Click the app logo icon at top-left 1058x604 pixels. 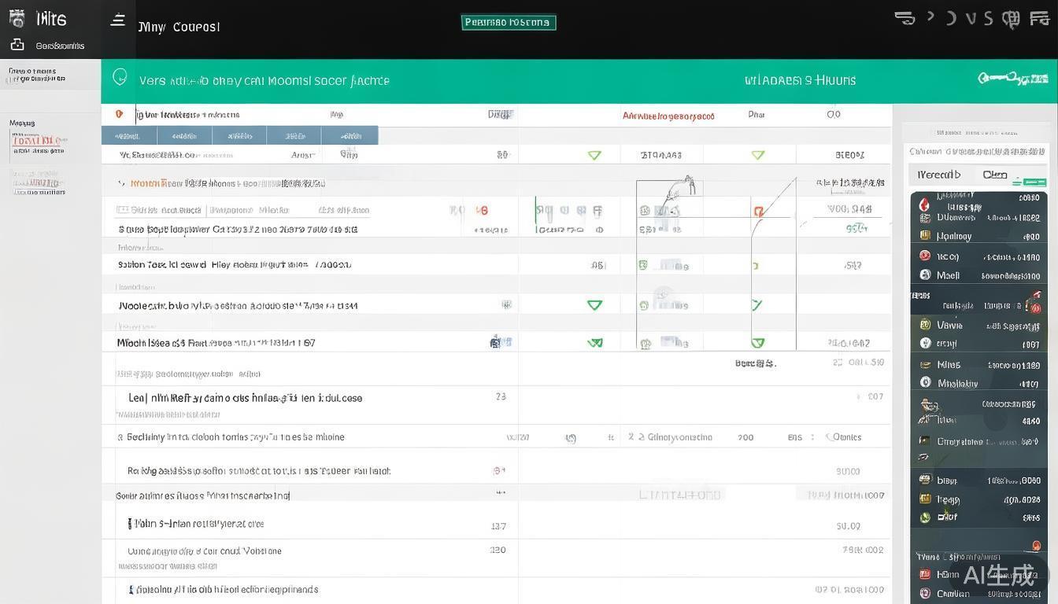(x=17, y=18)
